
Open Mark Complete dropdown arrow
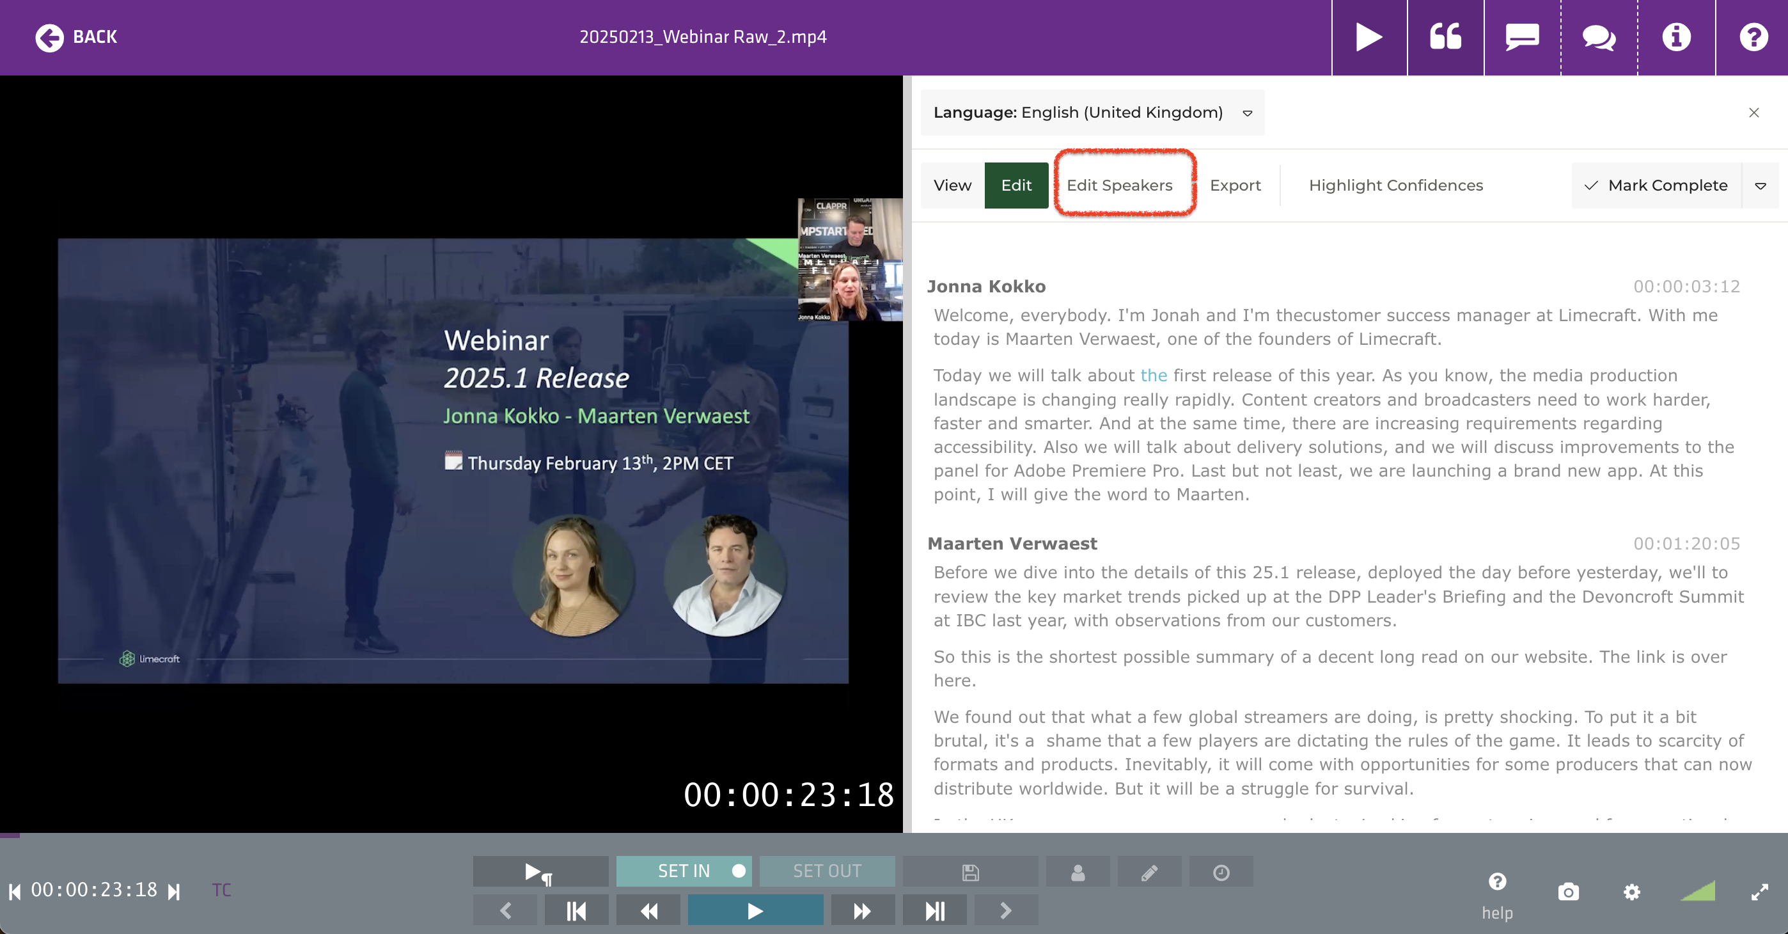tap(1761, 186)
